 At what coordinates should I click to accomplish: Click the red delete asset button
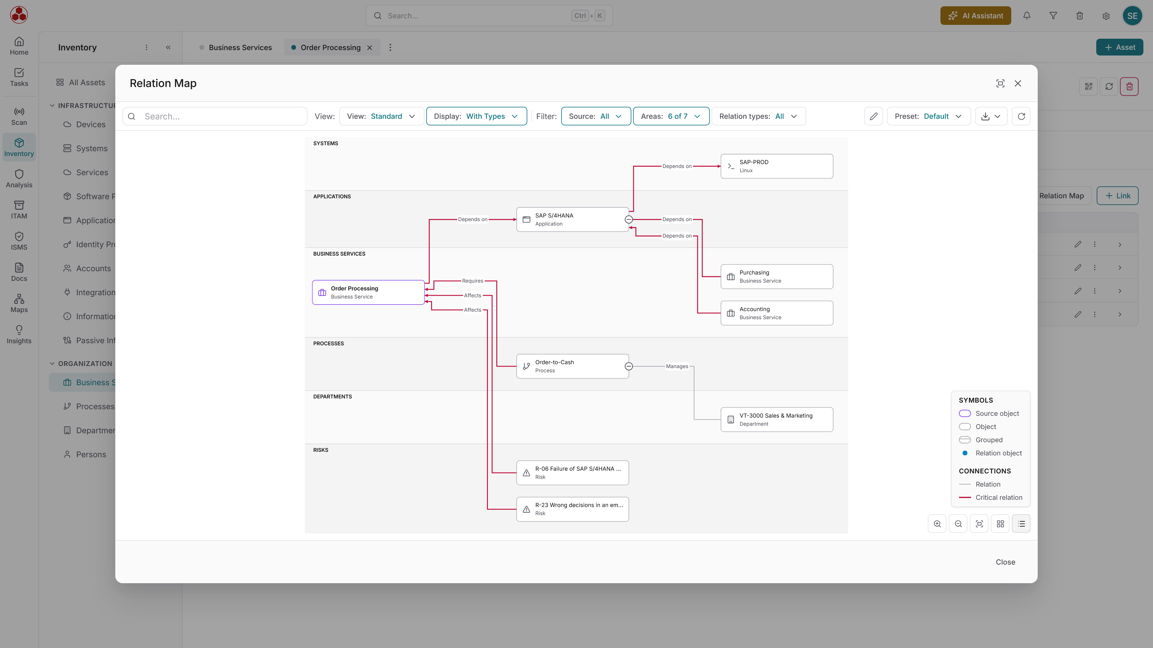1129,86
